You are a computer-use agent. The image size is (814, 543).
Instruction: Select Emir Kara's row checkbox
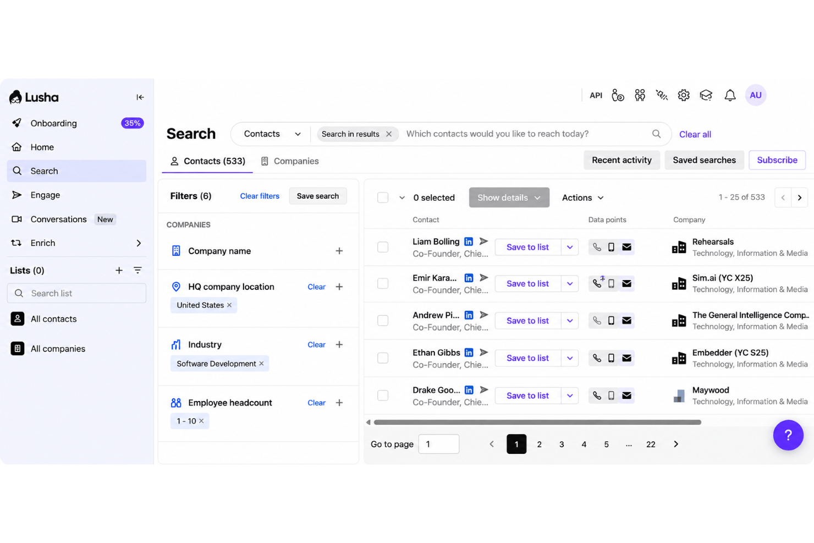[383, 283]
